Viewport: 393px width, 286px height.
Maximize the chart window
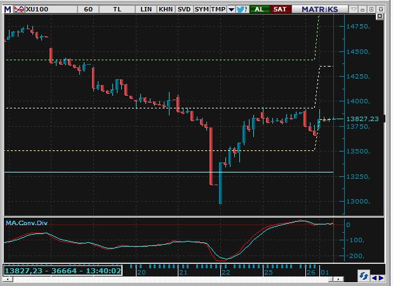tap(371, 10)
